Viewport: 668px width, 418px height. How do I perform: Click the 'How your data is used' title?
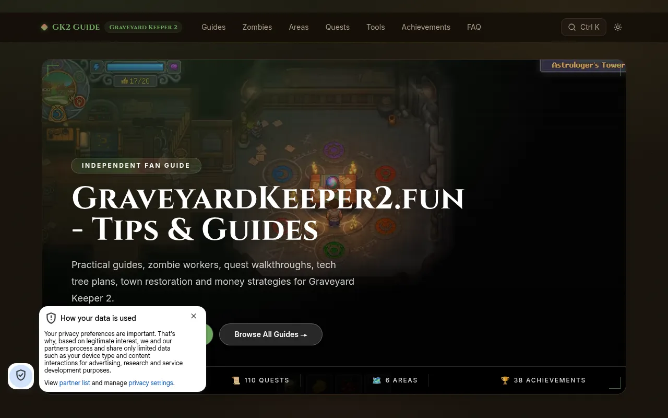(98, 318)
